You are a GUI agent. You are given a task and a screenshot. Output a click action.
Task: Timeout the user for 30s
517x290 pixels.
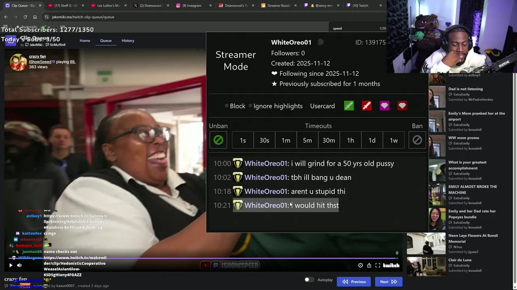(x=264, y=140)
